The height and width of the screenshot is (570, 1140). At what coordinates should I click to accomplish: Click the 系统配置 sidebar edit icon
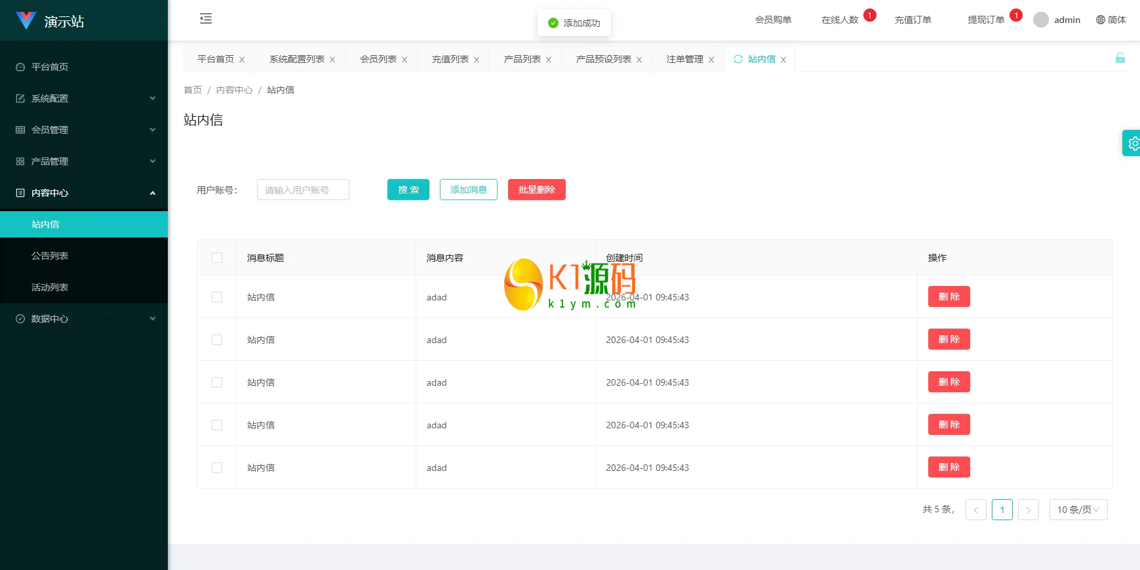20,98
